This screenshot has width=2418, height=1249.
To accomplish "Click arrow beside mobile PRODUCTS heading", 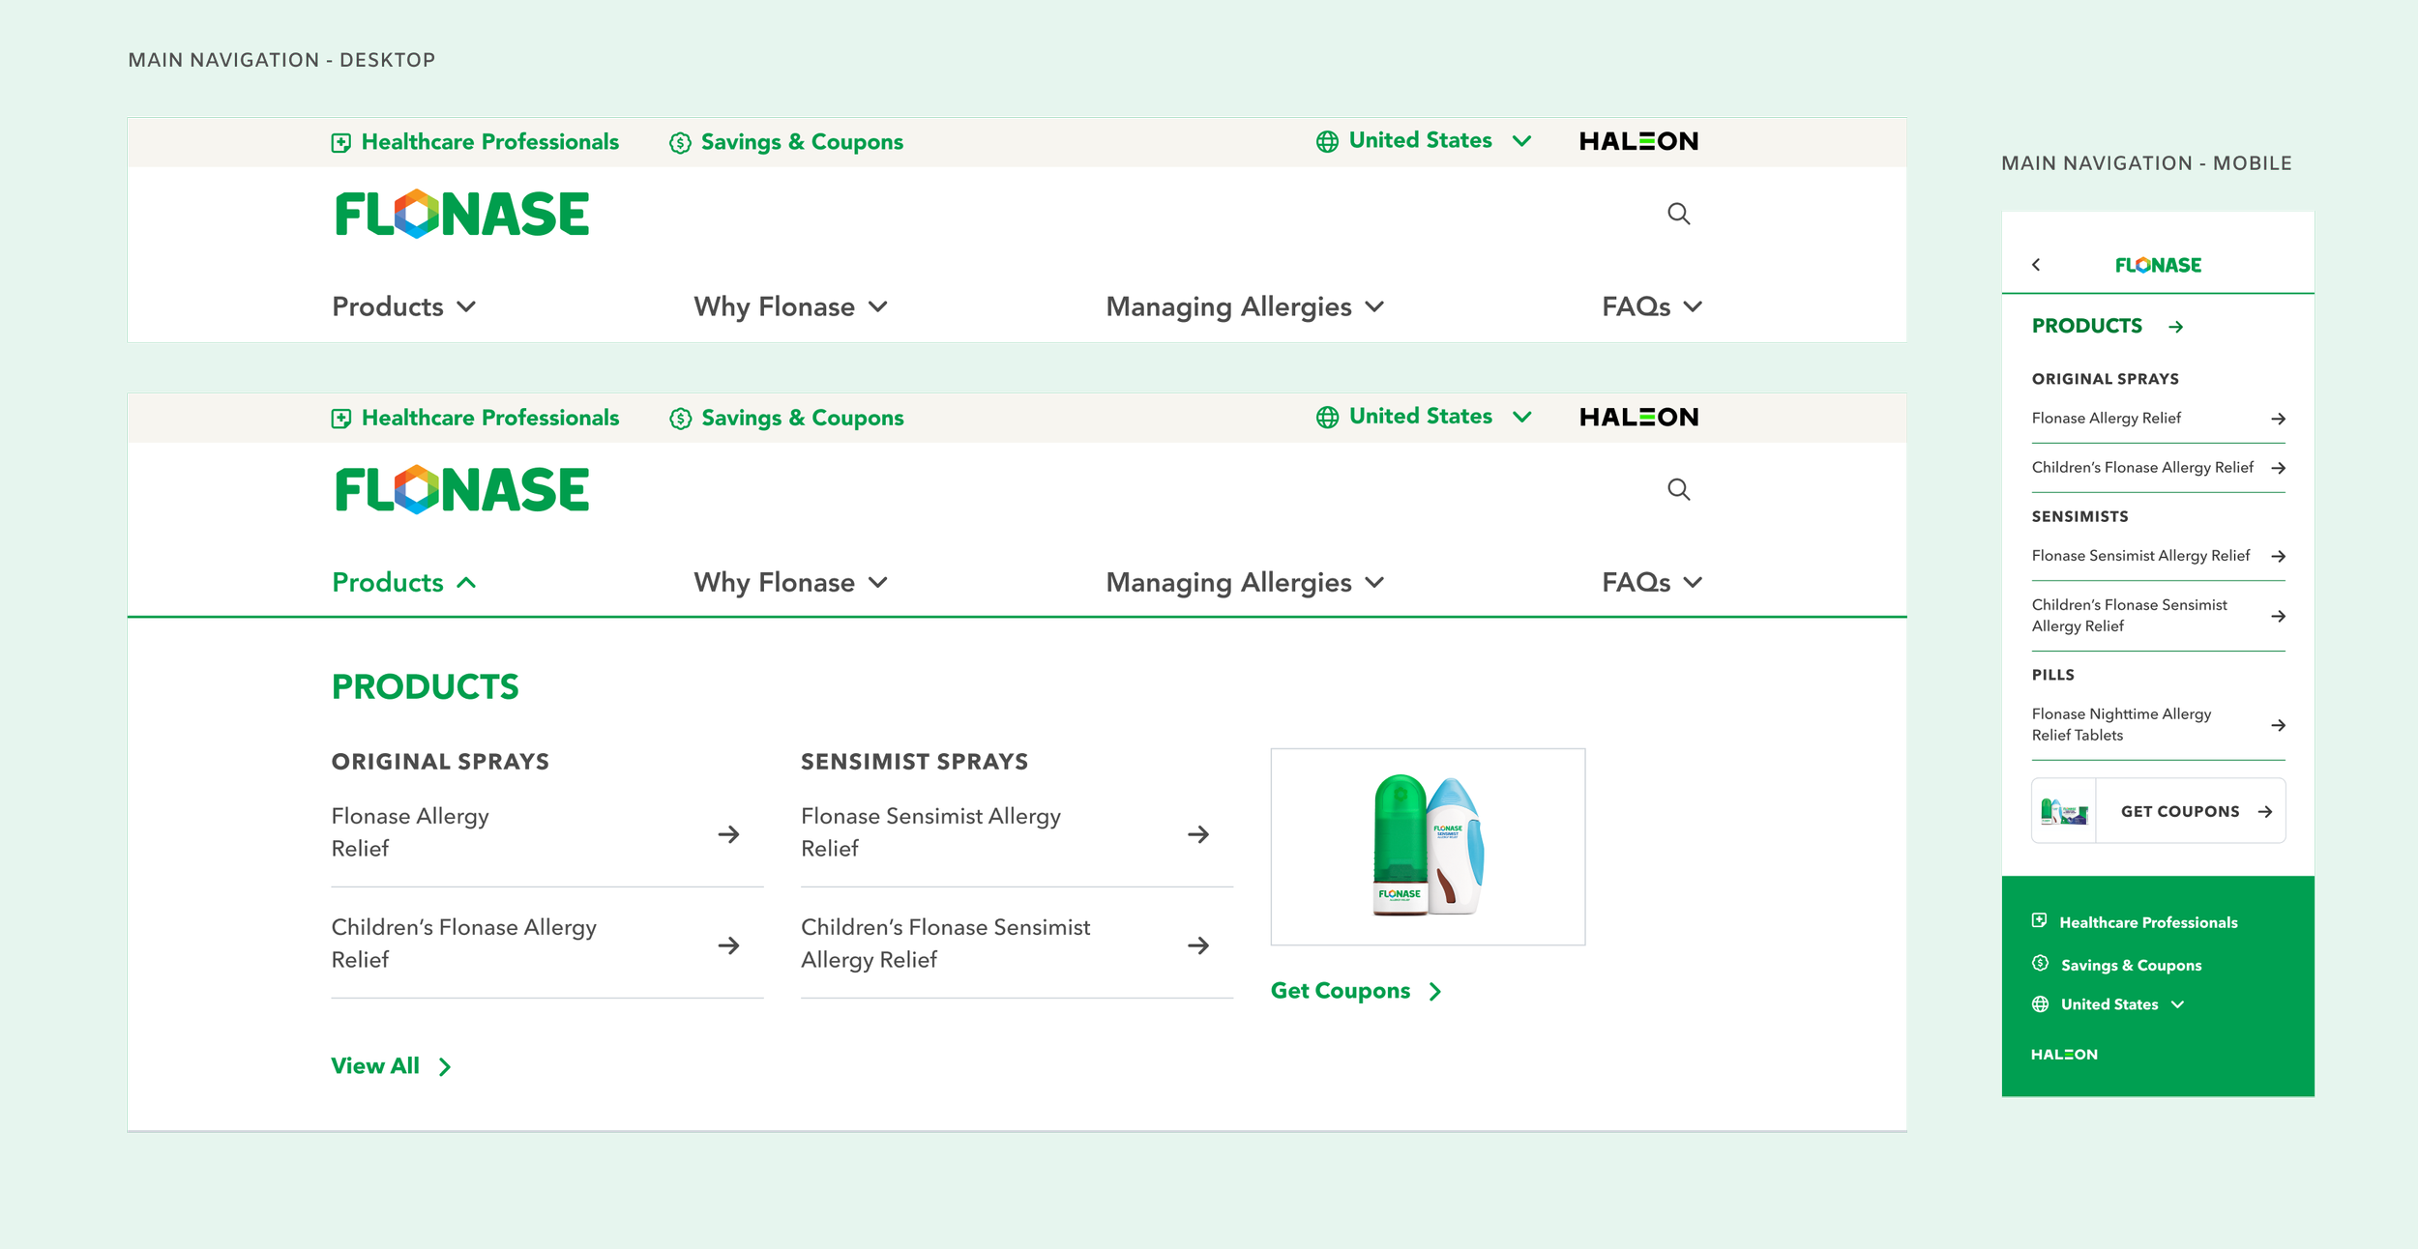I will 2175,327.
